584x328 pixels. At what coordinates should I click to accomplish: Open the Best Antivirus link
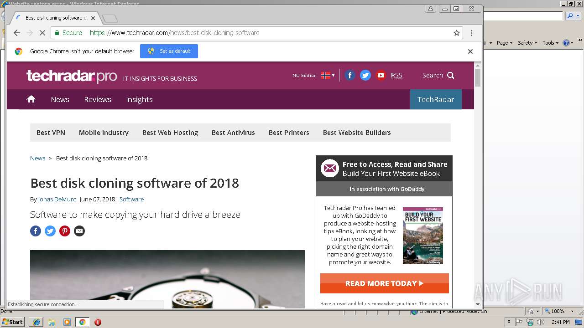233,133
